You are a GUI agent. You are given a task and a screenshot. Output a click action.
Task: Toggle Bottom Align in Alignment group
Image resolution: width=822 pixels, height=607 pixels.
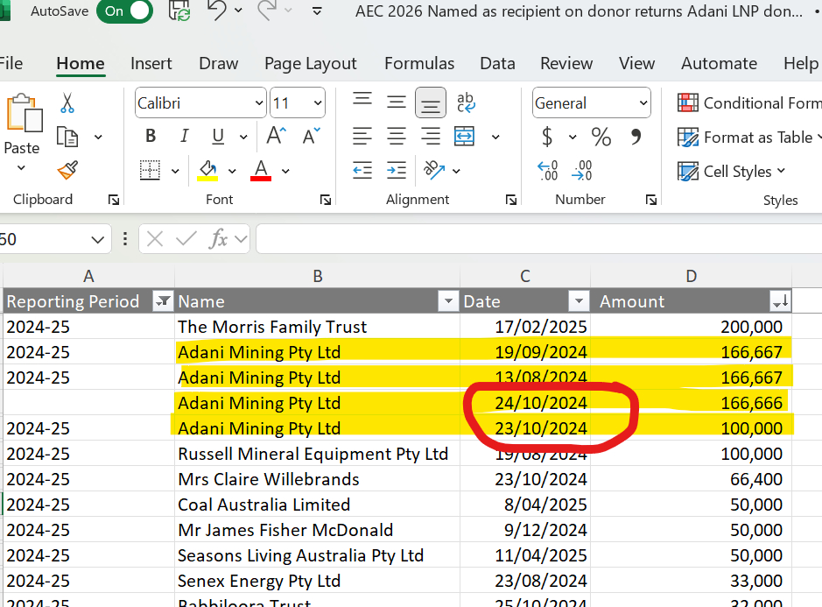coord(430,103)
